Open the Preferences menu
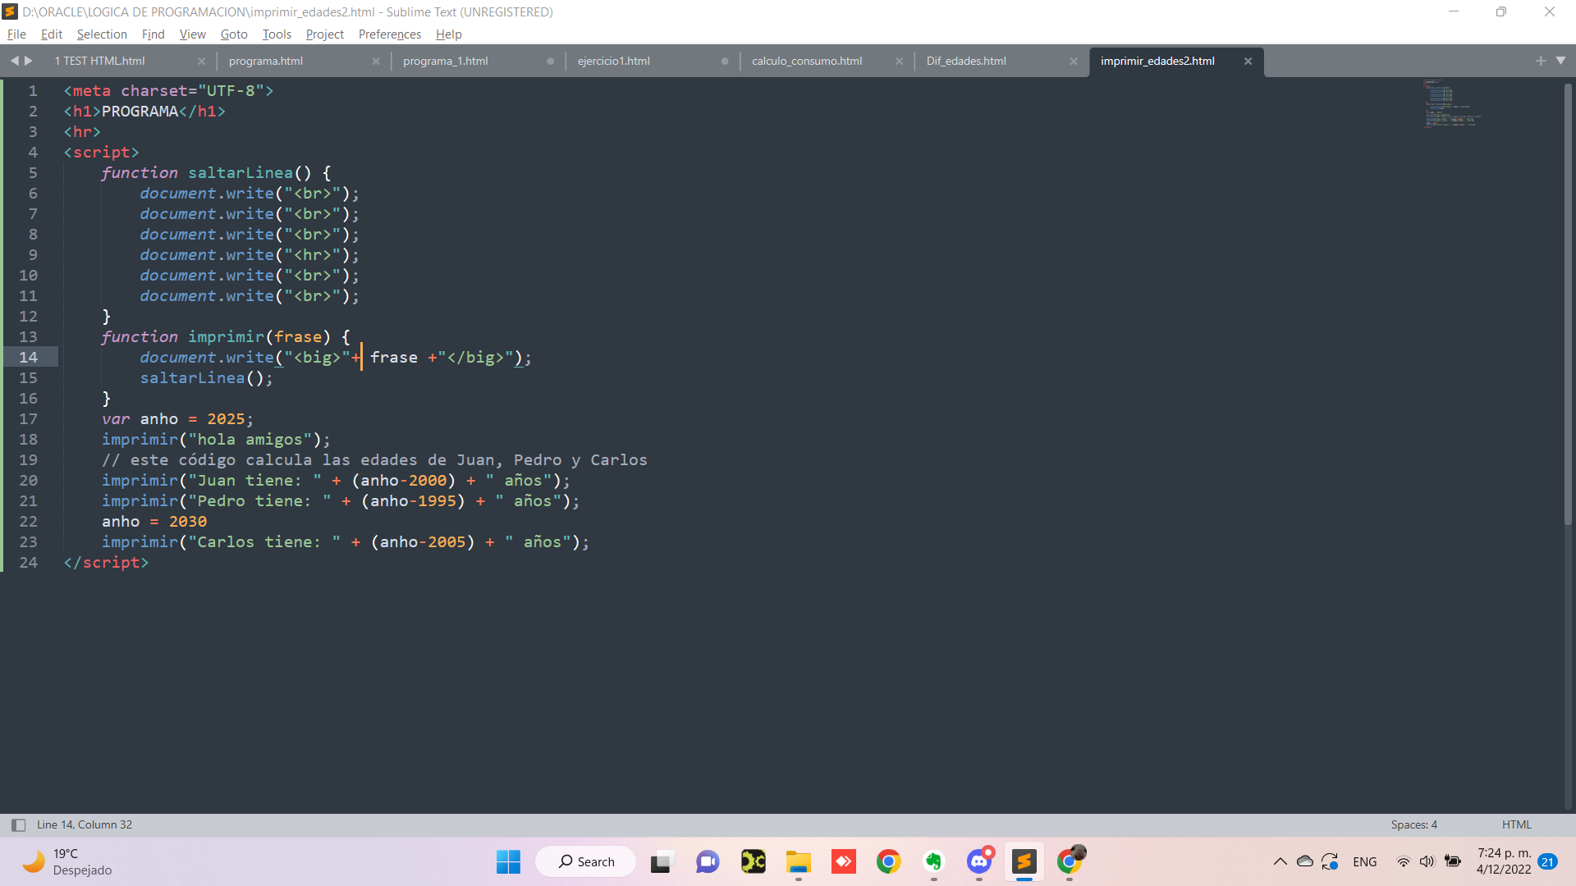 tap(389, 34)
